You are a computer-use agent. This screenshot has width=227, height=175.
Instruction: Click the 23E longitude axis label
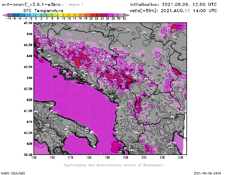point(181,157)
